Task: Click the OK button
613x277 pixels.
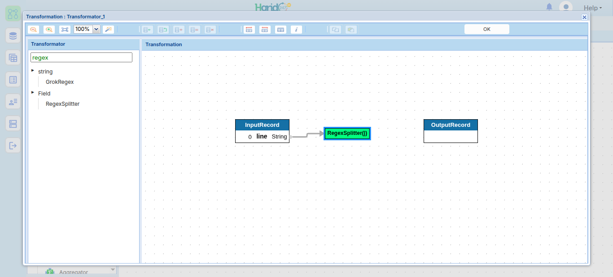Action: [487, 29]
